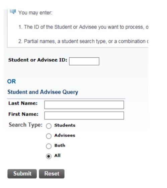Image resolution: width=167 pixels, height=188 pixels.
Task: Submit the student search form
Action: point(22,174)
